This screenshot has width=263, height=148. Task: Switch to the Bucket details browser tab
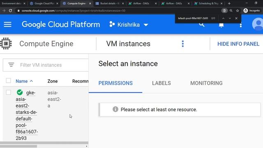point(110,3)
